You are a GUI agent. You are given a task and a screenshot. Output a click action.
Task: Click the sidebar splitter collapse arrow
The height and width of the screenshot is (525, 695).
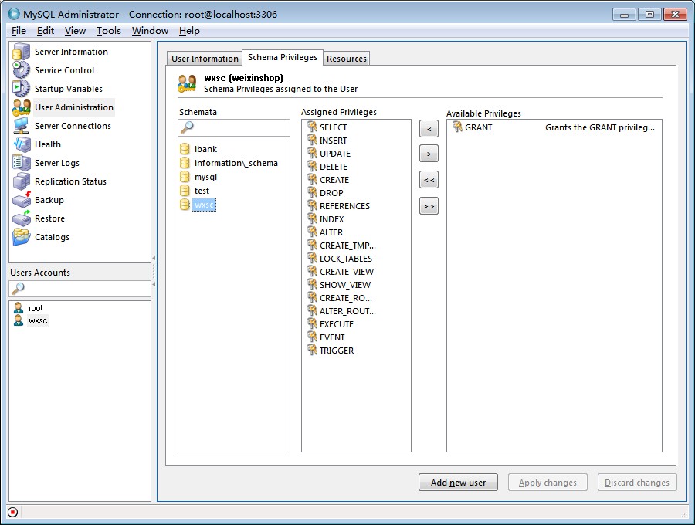(154, 258)
